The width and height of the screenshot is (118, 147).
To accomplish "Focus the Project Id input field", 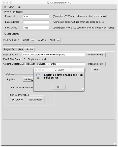I will [x=36, y=16].
